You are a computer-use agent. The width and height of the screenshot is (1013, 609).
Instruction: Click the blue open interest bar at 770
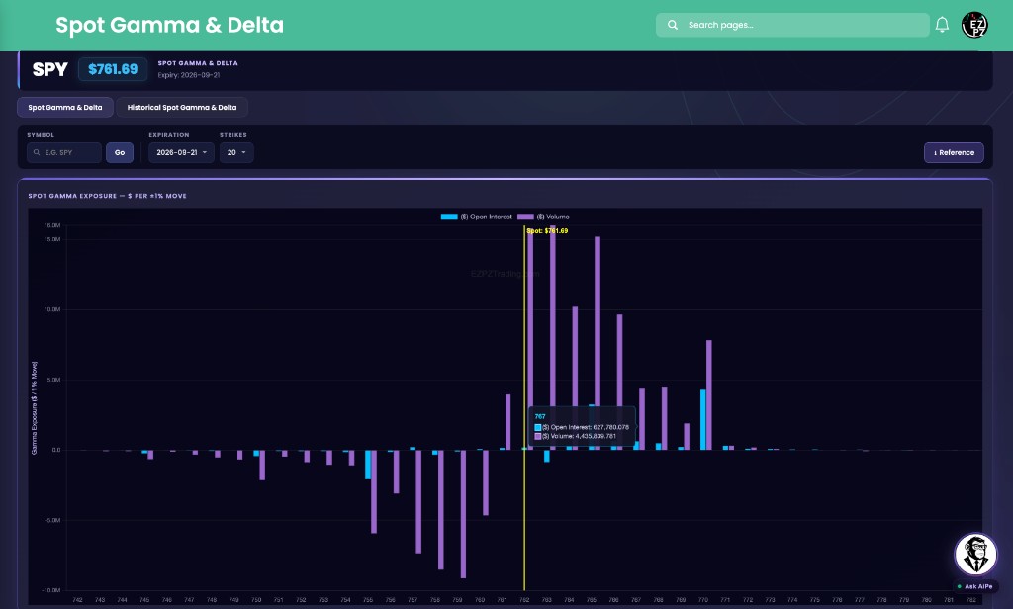pos(703,419)
